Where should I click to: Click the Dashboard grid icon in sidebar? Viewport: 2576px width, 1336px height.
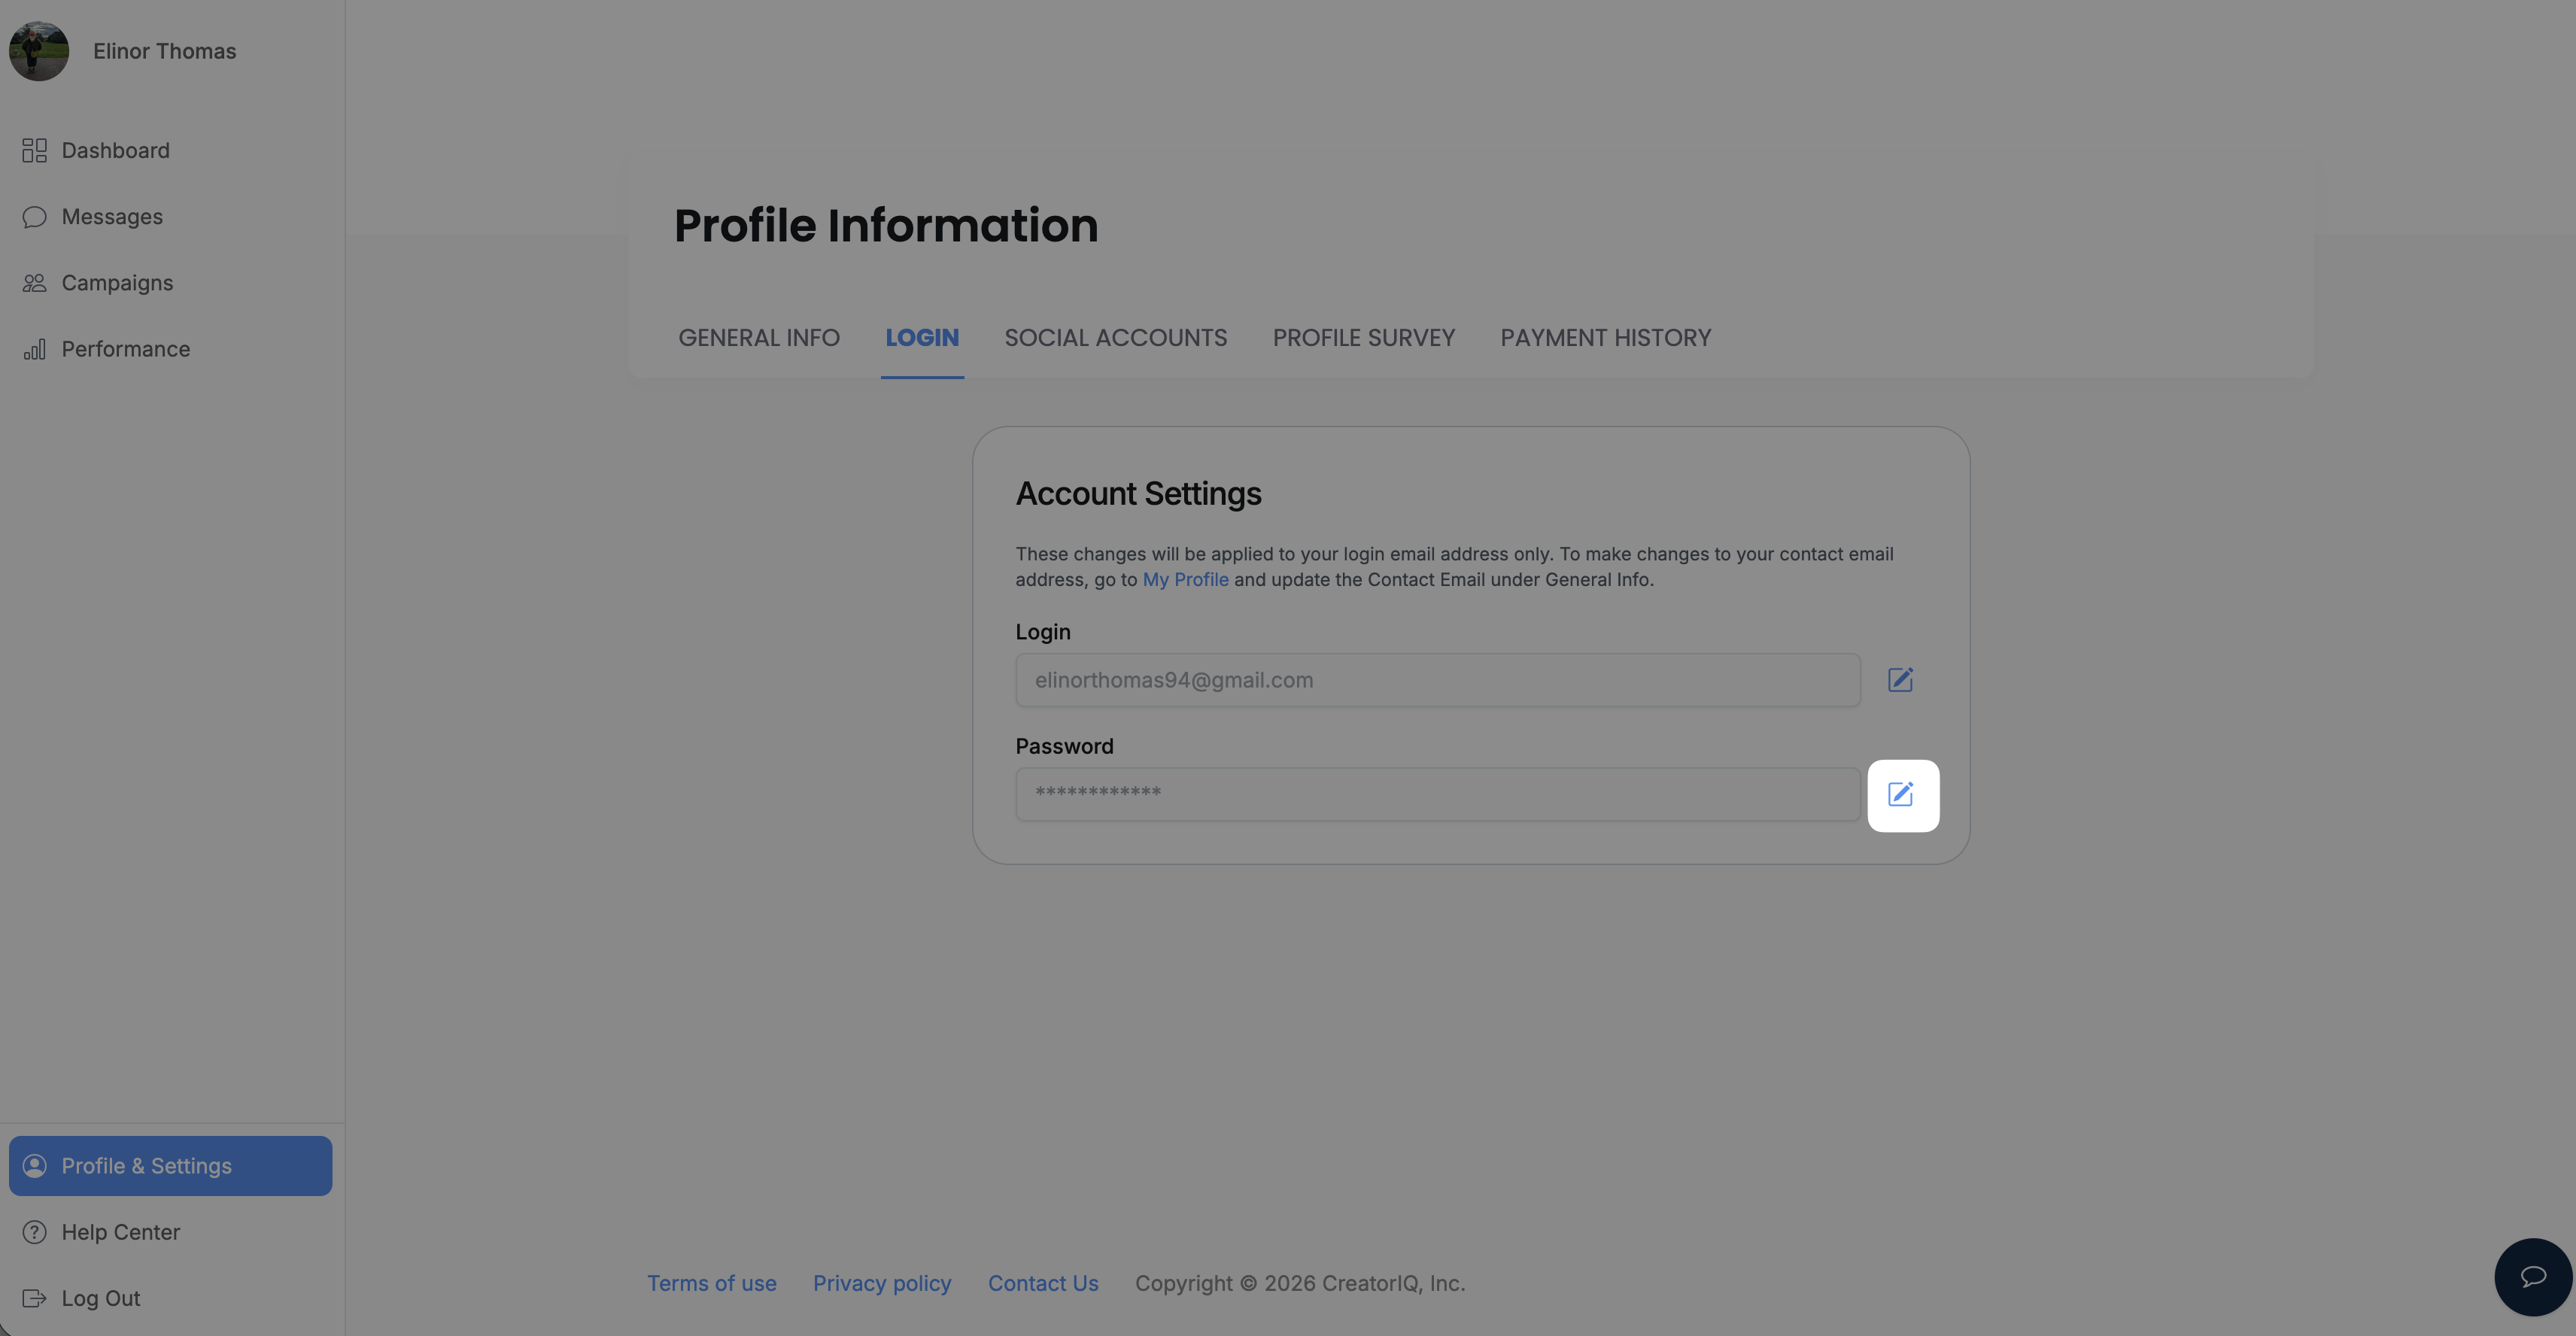click(x=35, y=150)
